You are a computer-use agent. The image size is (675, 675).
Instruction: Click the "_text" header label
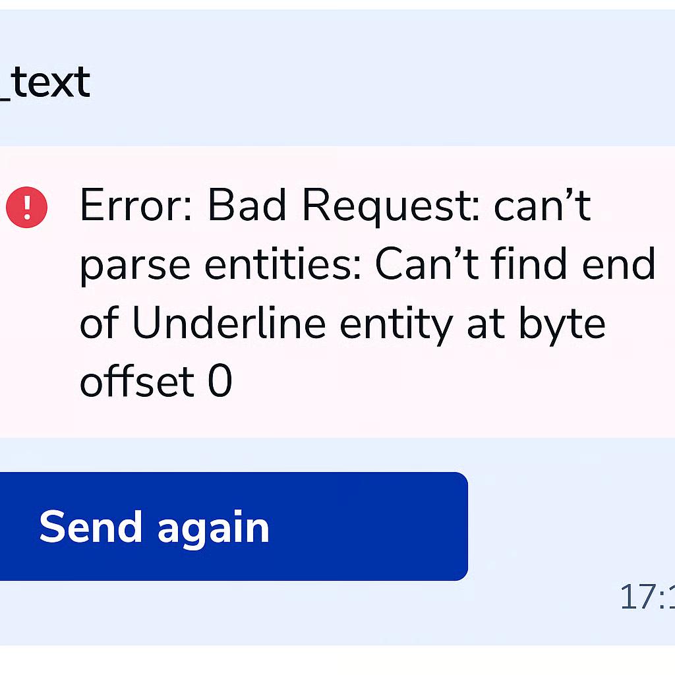[x=45, y=83]
